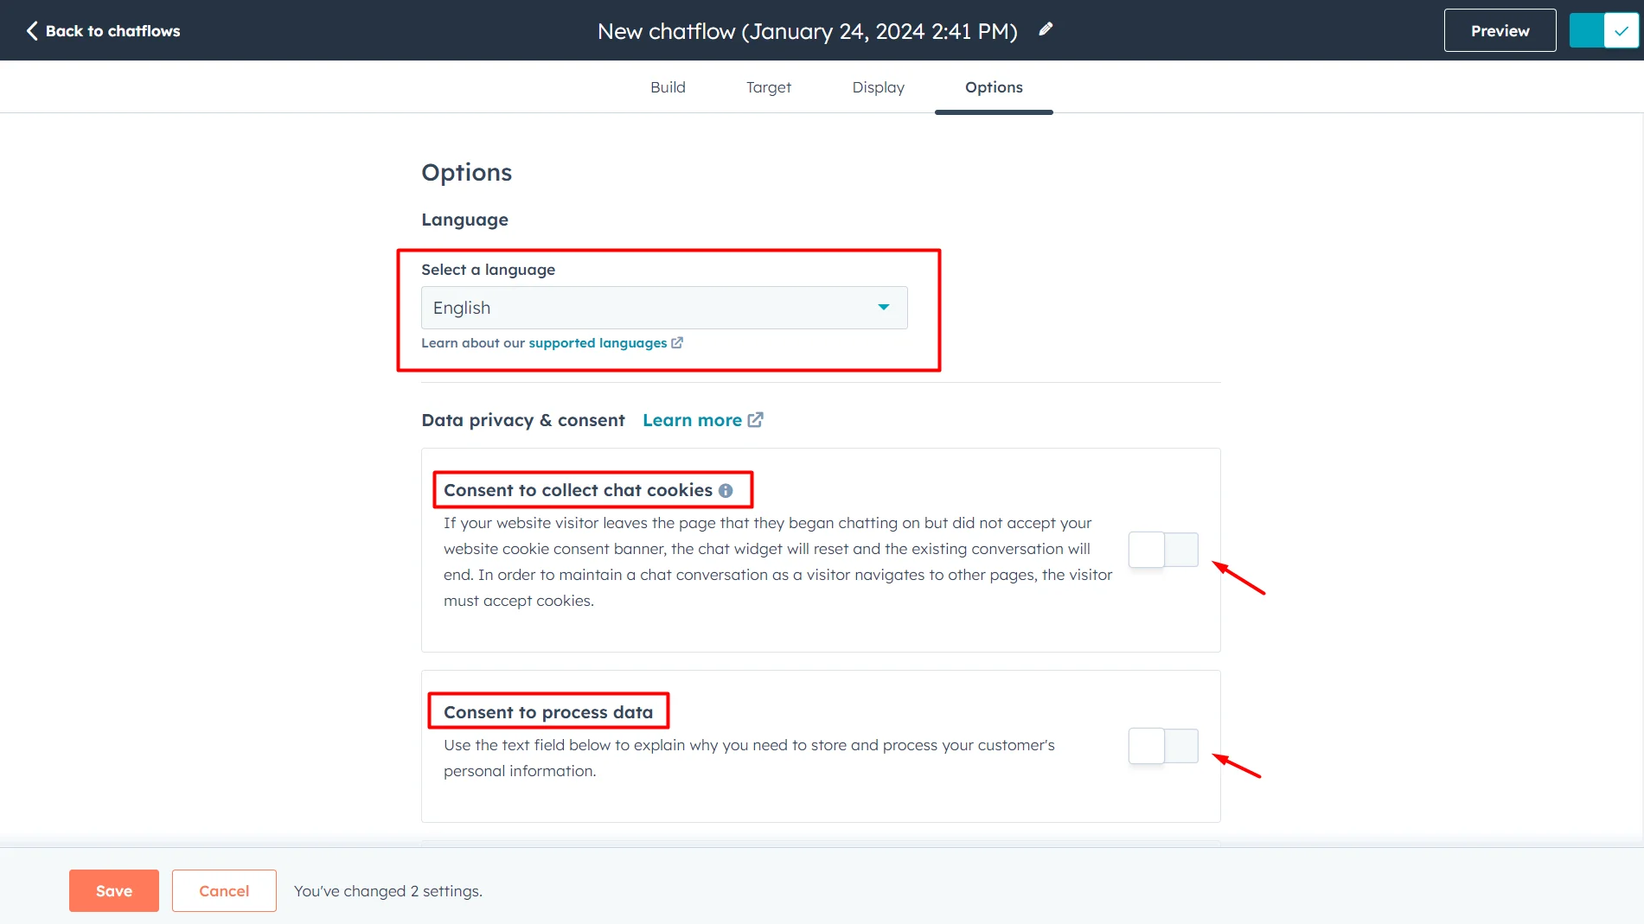Image resolution: width=1644 pixels, height=924 pixels.
Task: Click external-link icon next to Learn more
Action: pos(755,420)
